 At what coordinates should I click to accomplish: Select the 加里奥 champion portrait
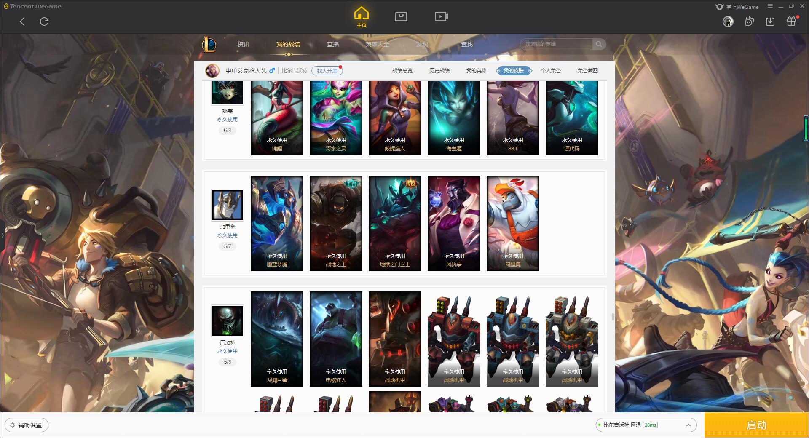click(228, 205)
